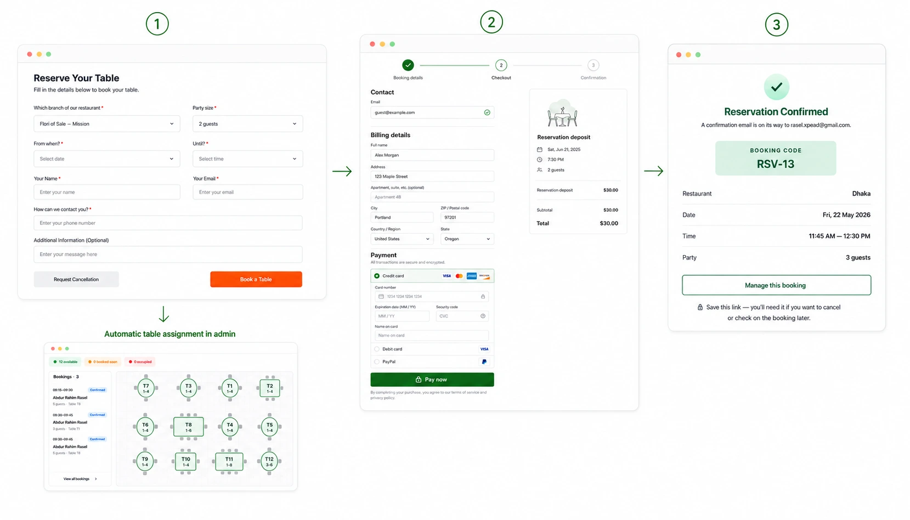Image resolution: width=910 pixels, height=520 pixels.
Task: Select table T3 on the floor plan
Action: click(x=188, y=388)
